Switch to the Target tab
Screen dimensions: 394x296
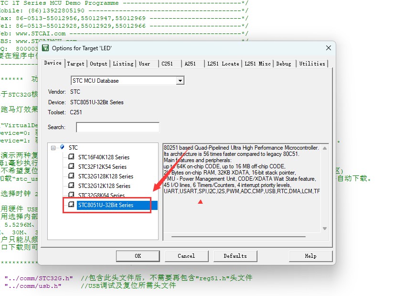[x=75, y=64]
